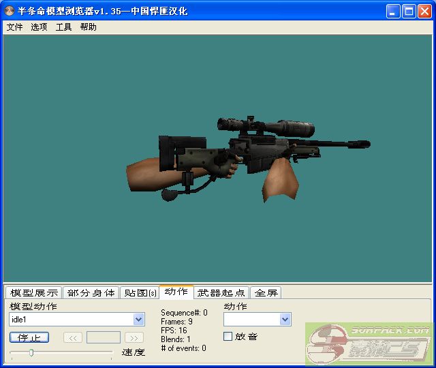Switch to the 部分身体 tab

pos(91,292)
